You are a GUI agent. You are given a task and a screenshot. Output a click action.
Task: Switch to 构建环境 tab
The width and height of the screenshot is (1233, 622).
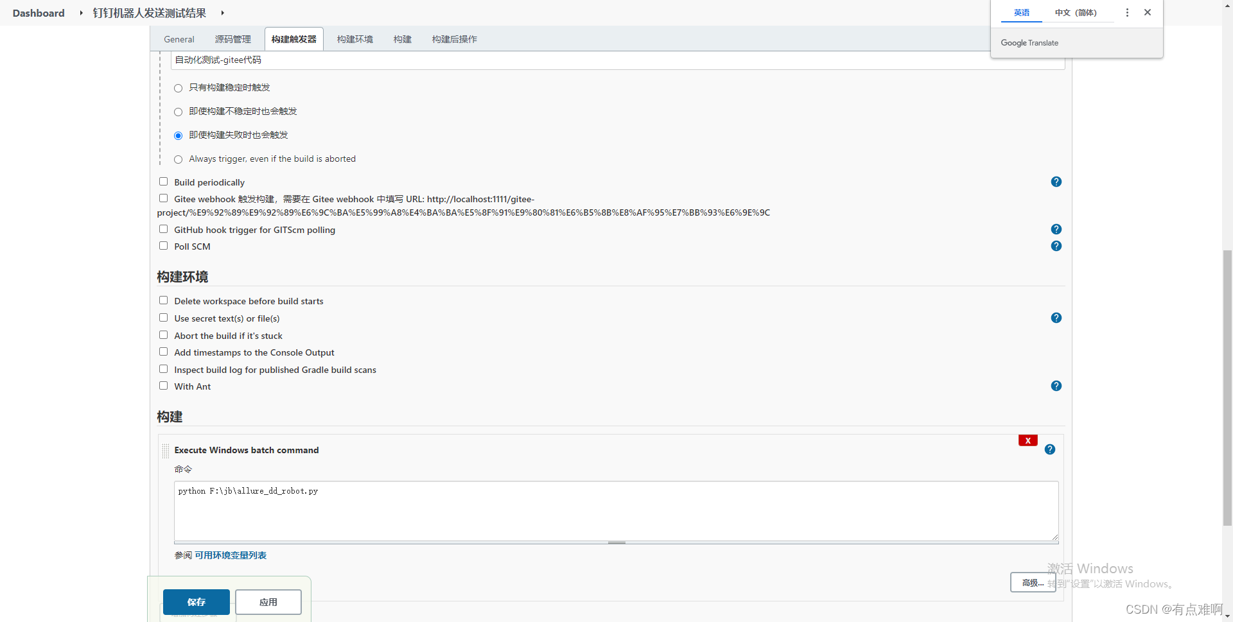coord(355,39)
